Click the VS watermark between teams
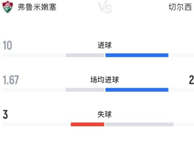This screenshot has width=194, height=141. (105, 7)
